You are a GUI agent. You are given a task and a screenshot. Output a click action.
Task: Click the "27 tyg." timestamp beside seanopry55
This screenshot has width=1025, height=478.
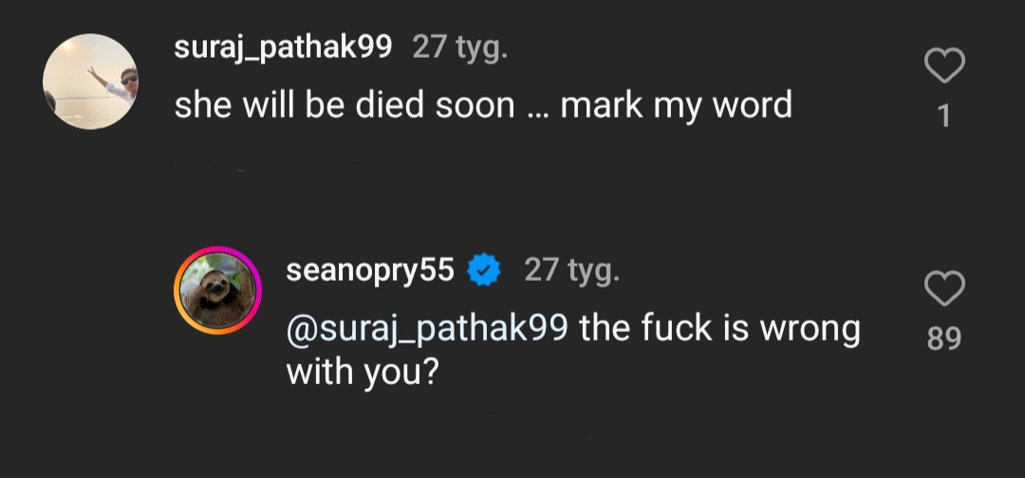coord(571,271)
